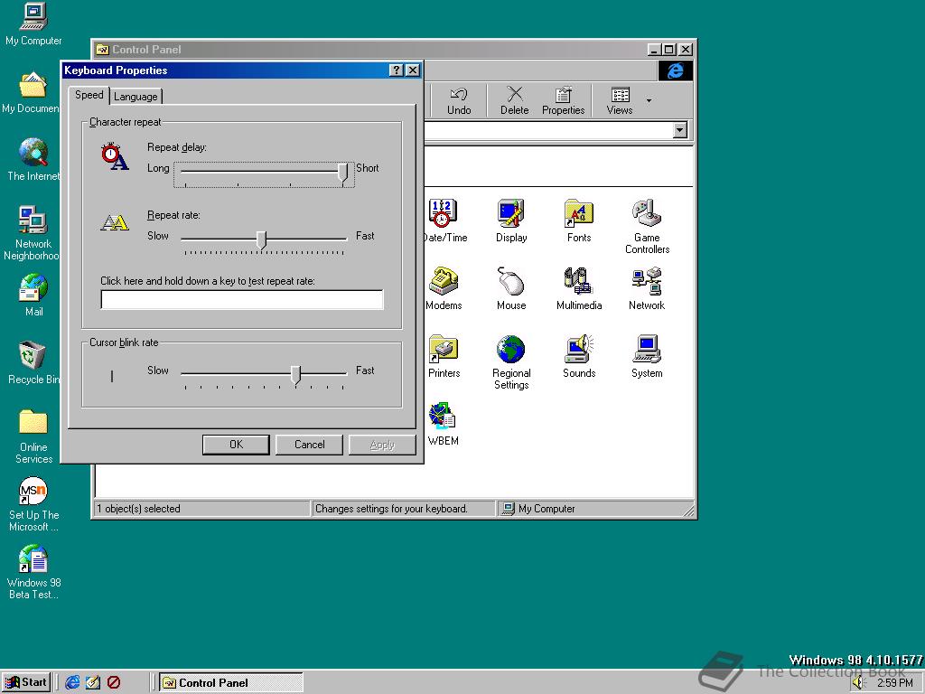Cancel the Keyboard Properties dialog

click(309, 445)
